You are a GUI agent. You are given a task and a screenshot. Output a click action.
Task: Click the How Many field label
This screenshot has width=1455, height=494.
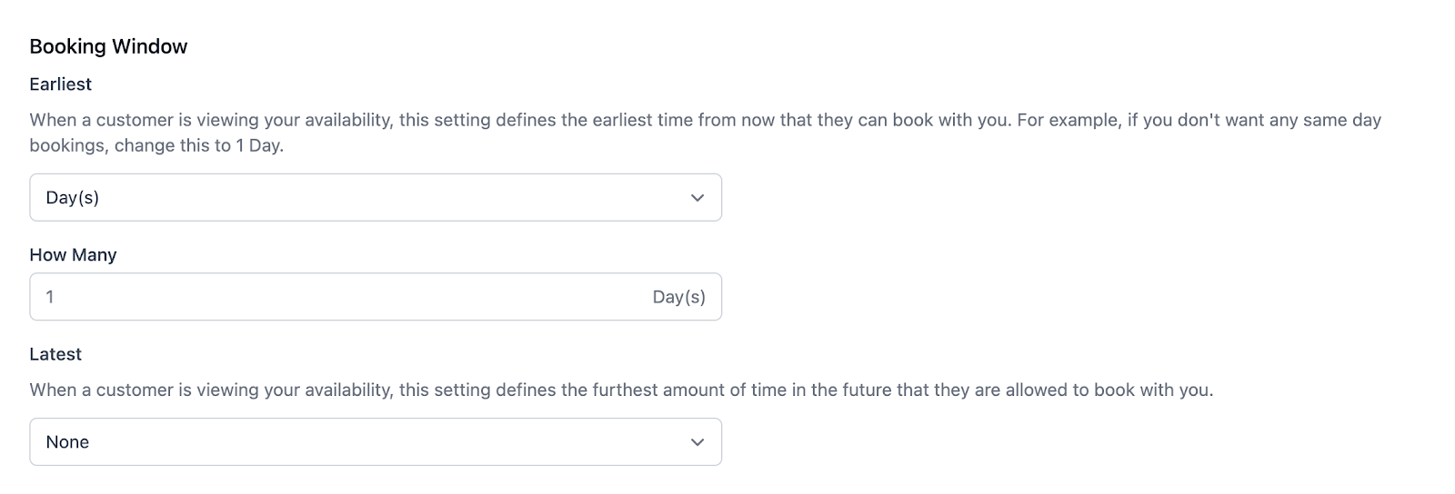[x=73, y=255]
